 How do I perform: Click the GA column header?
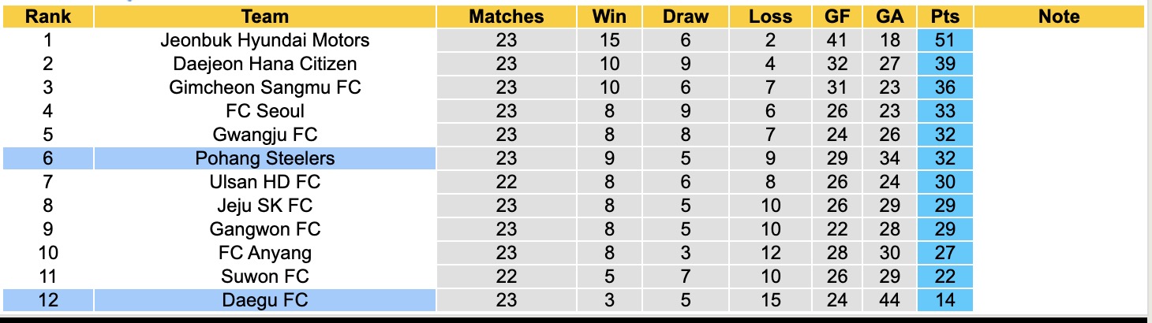tap(889, 17)
